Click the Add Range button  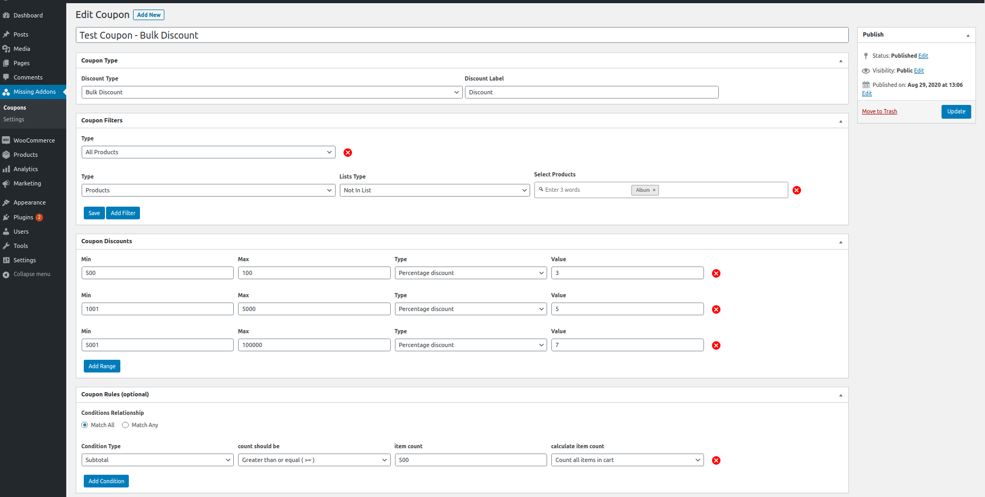click(102, 366)
